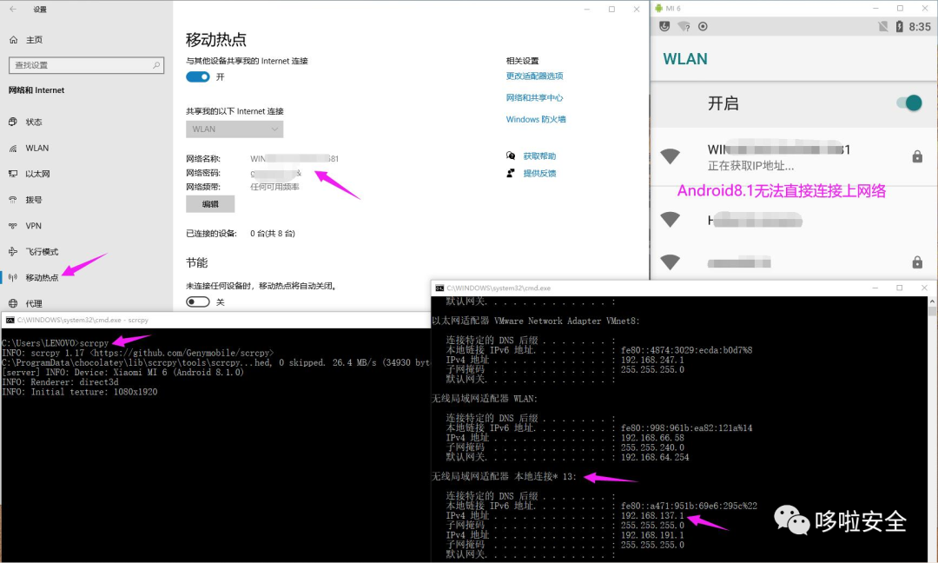Screen dimensions: 938x563
Task: Click 主页 label in Settings
Action: click(34, 39)
